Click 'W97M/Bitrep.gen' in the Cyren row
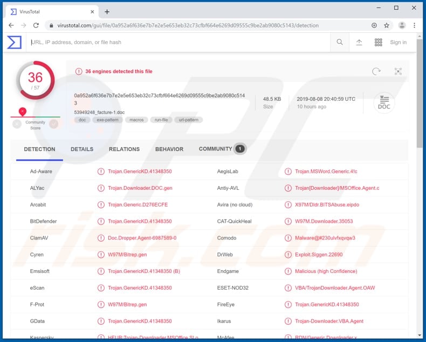 click(x=127, y=255)
